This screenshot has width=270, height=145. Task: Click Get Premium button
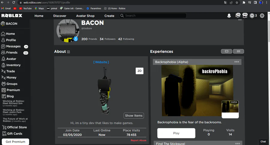16,142
